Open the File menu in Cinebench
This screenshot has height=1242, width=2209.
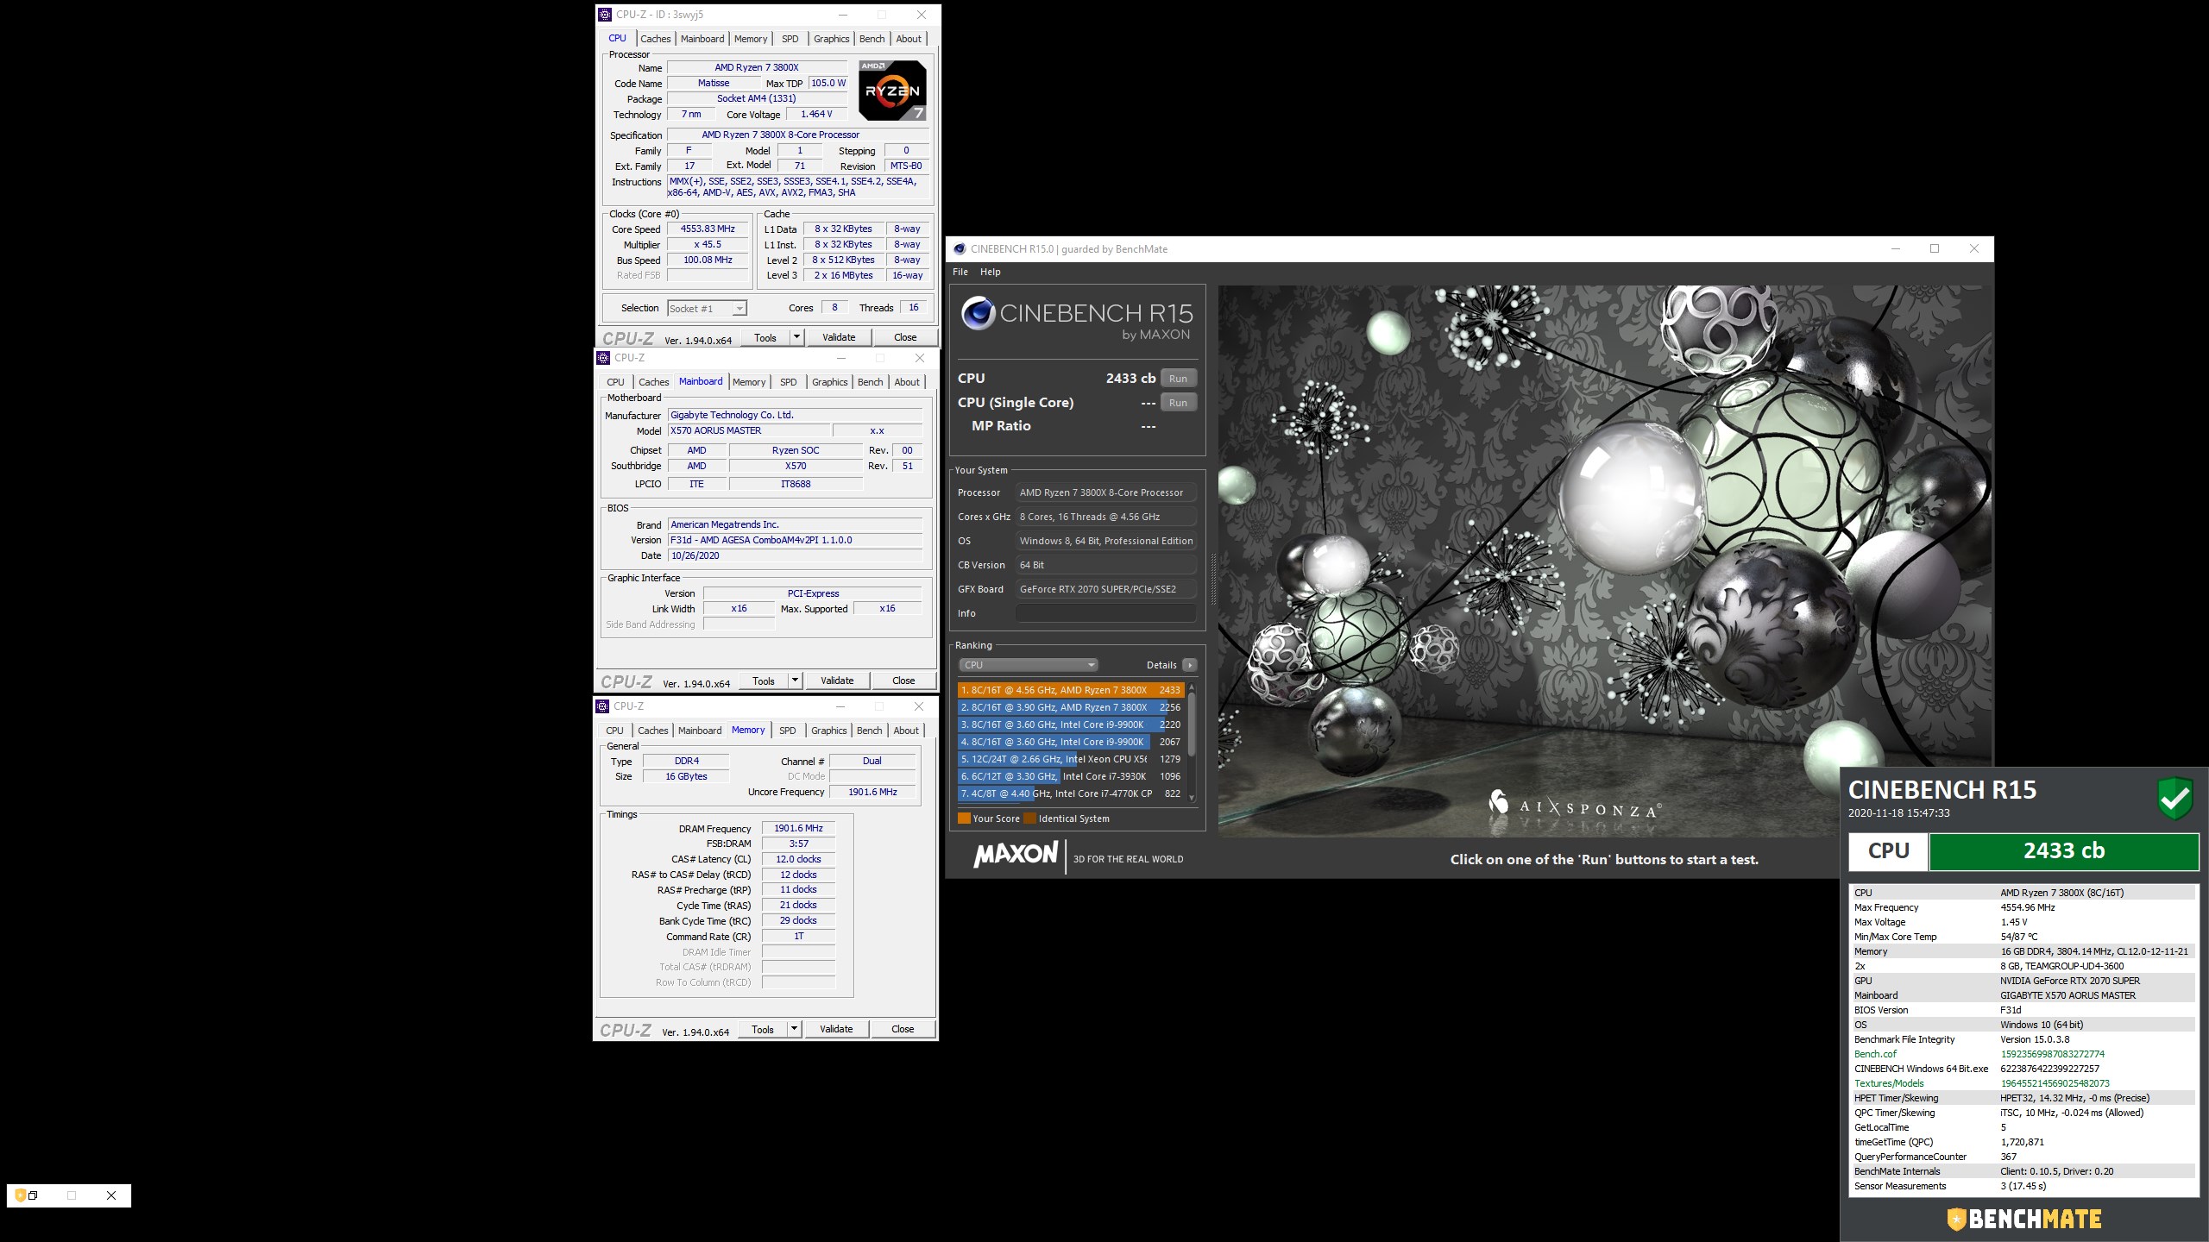960,272
